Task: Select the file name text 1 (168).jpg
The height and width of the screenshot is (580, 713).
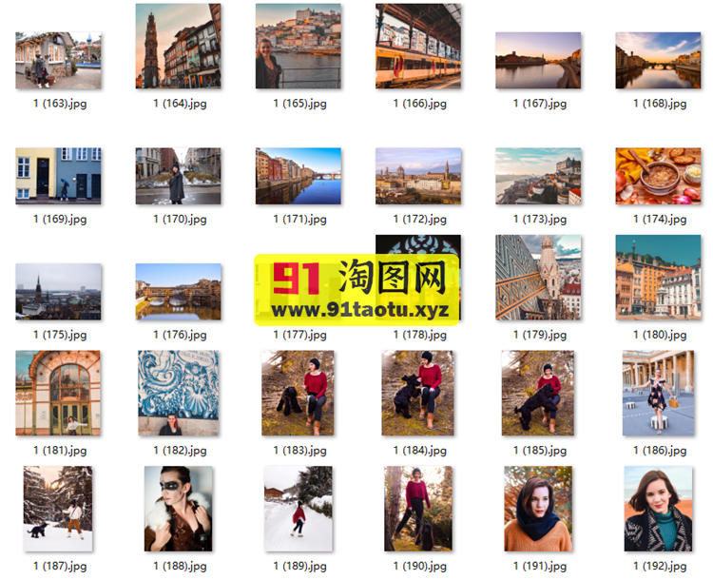Action: click(661, 104)
